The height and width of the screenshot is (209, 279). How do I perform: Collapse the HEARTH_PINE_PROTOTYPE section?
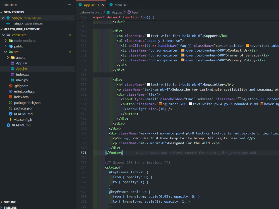tap(2, 29)
